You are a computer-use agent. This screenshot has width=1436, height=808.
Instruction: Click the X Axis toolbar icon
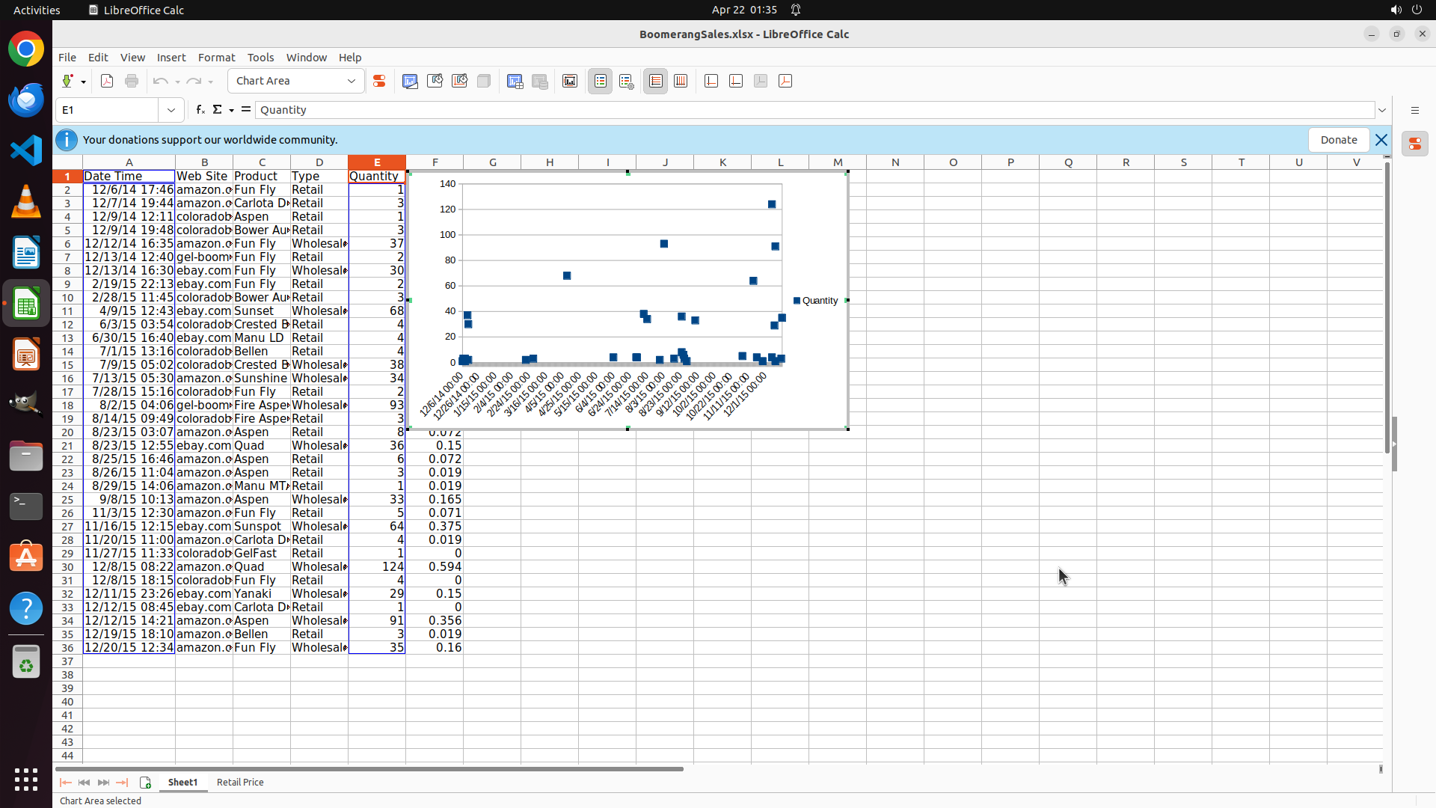pos(711,81)
